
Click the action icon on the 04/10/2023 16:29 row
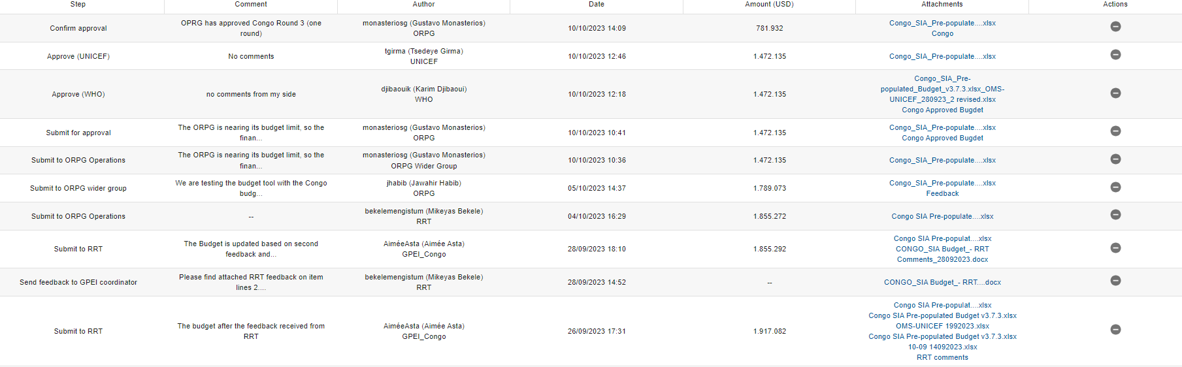(x=1115, y=215)
